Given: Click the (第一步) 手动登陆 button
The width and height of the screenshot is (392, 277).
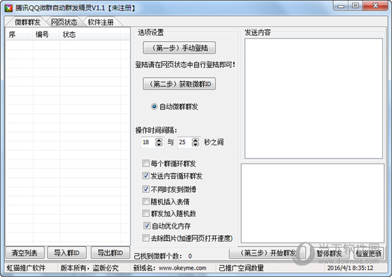Looking at the screenshot, I should (179, 48).
